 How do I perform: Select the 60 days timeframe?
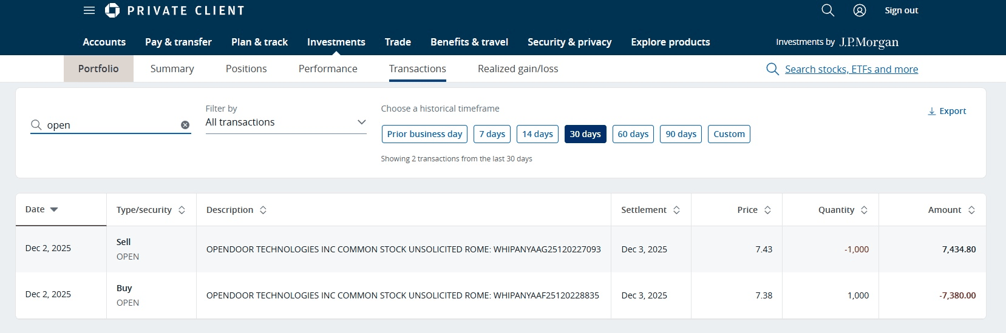coord(633,134)
